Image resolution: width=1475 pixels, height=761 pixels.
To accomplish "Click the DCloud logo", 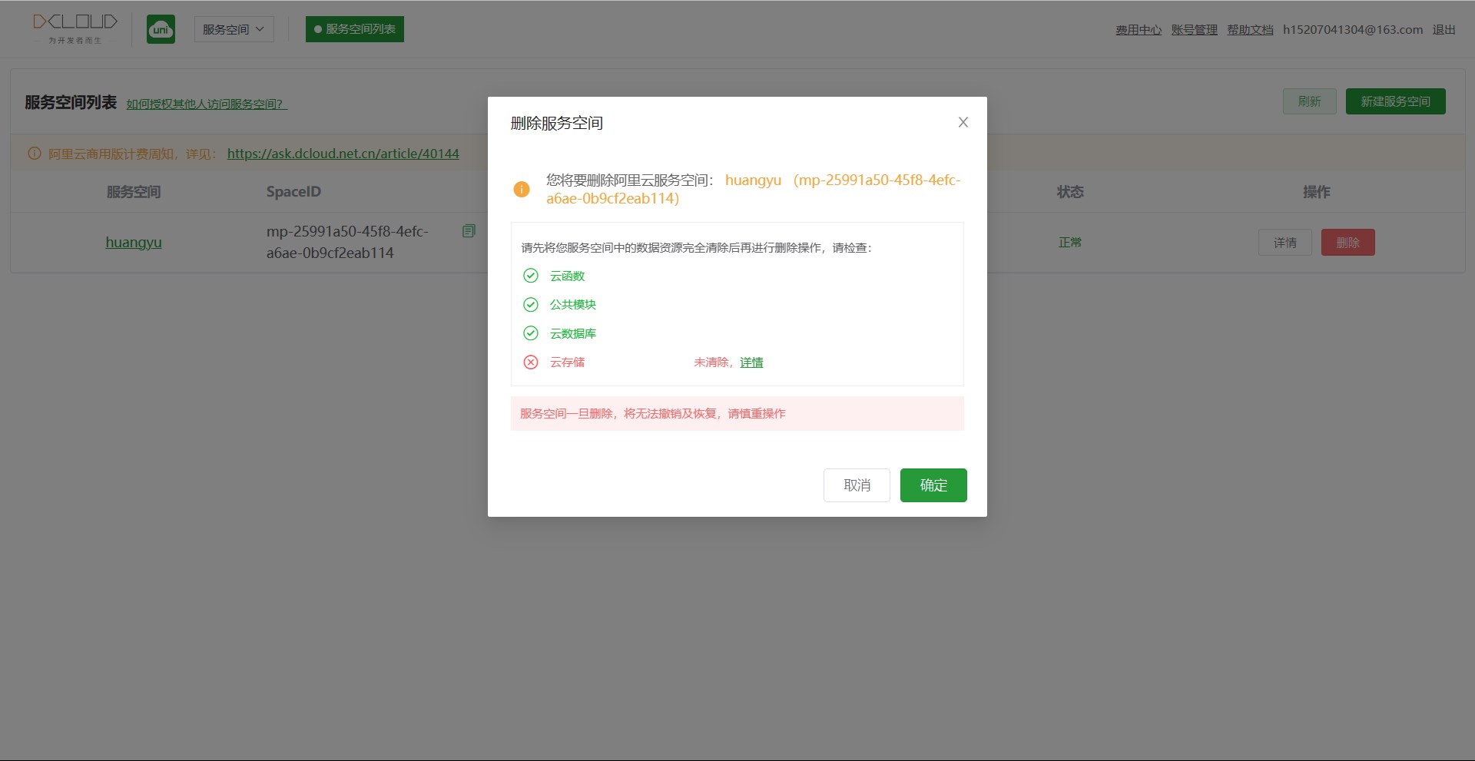I will [75, 28].
